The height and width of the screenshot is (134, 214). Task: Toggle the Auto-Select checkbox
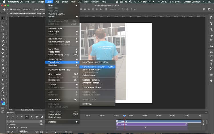click(x=11, y=9)
